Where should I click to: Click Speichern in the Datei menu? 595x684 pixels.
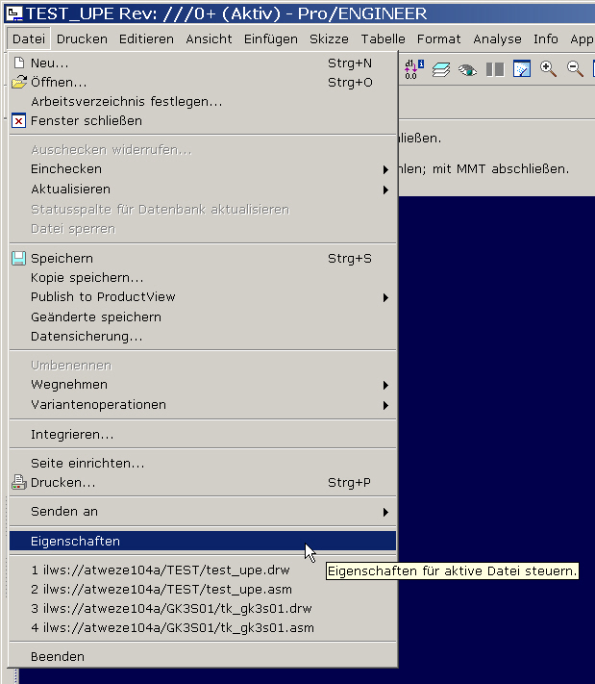tap(203, 258)
